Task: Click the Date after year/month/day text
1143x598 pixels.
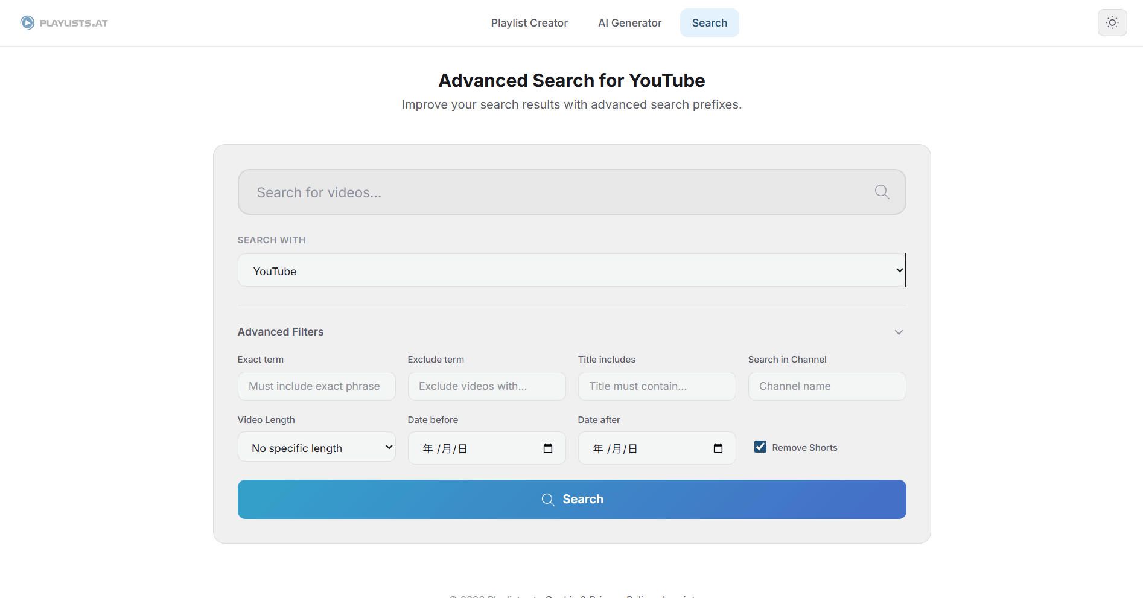Action: pos(616,449)
